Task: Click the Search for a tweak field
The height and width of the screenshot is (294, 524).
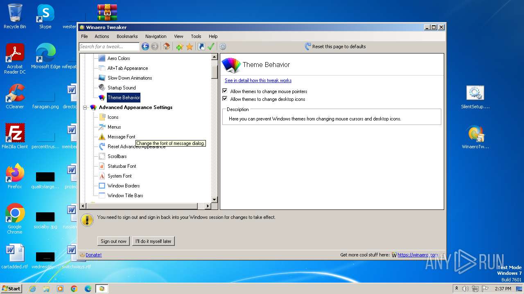Action: (109, 47)
